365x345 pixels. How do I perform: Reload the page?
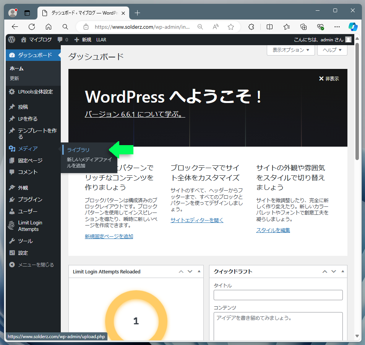32,27
